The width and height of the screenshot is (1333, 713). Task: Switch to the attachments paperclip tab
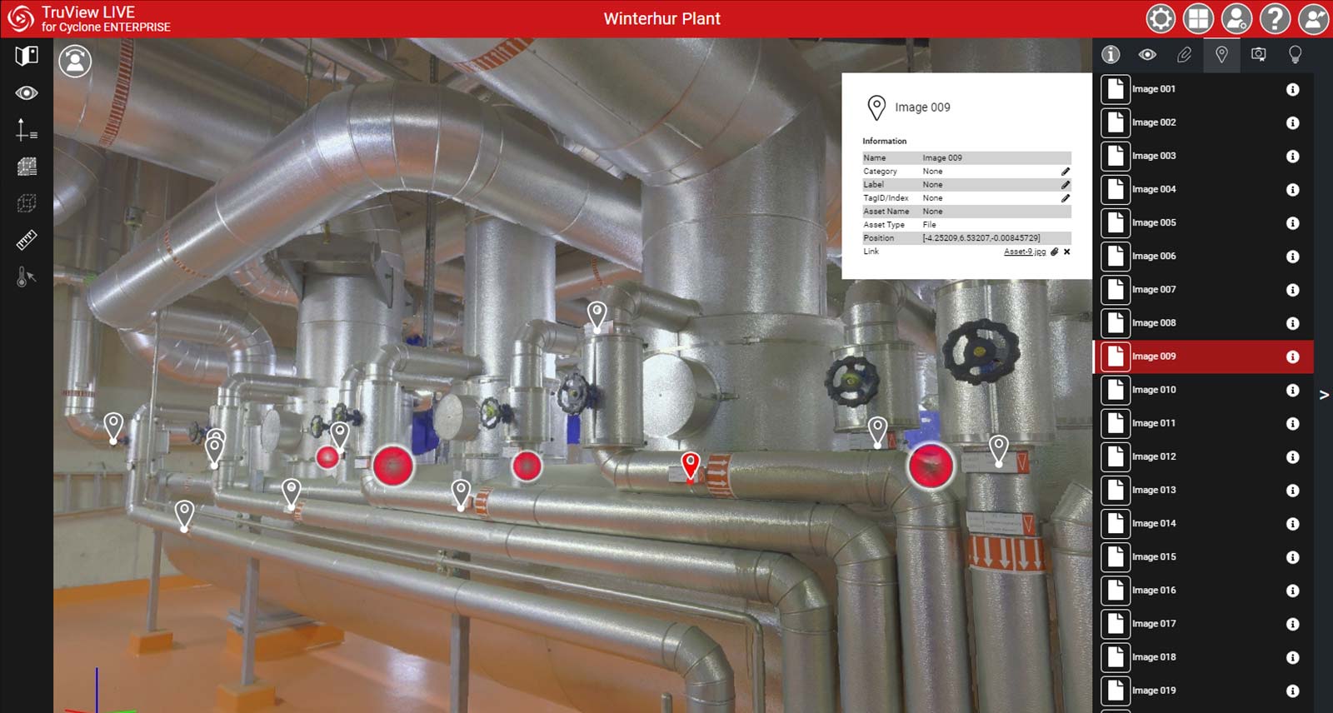pos(1184,55)
